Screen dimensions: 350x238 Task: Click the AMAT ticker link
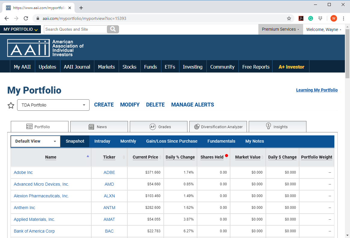coord(109,219)
